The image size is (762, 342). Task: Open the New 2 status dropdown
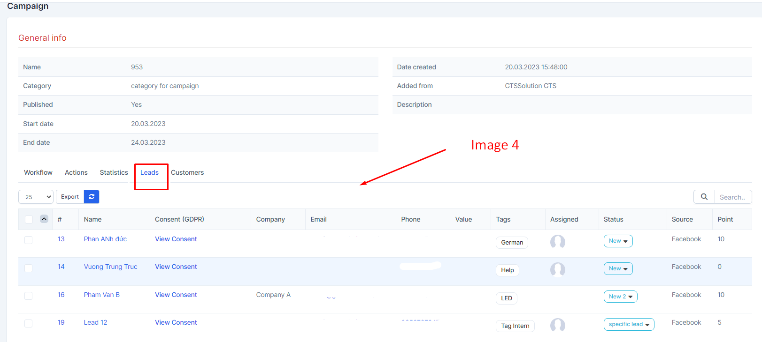(x=620, y=297)
